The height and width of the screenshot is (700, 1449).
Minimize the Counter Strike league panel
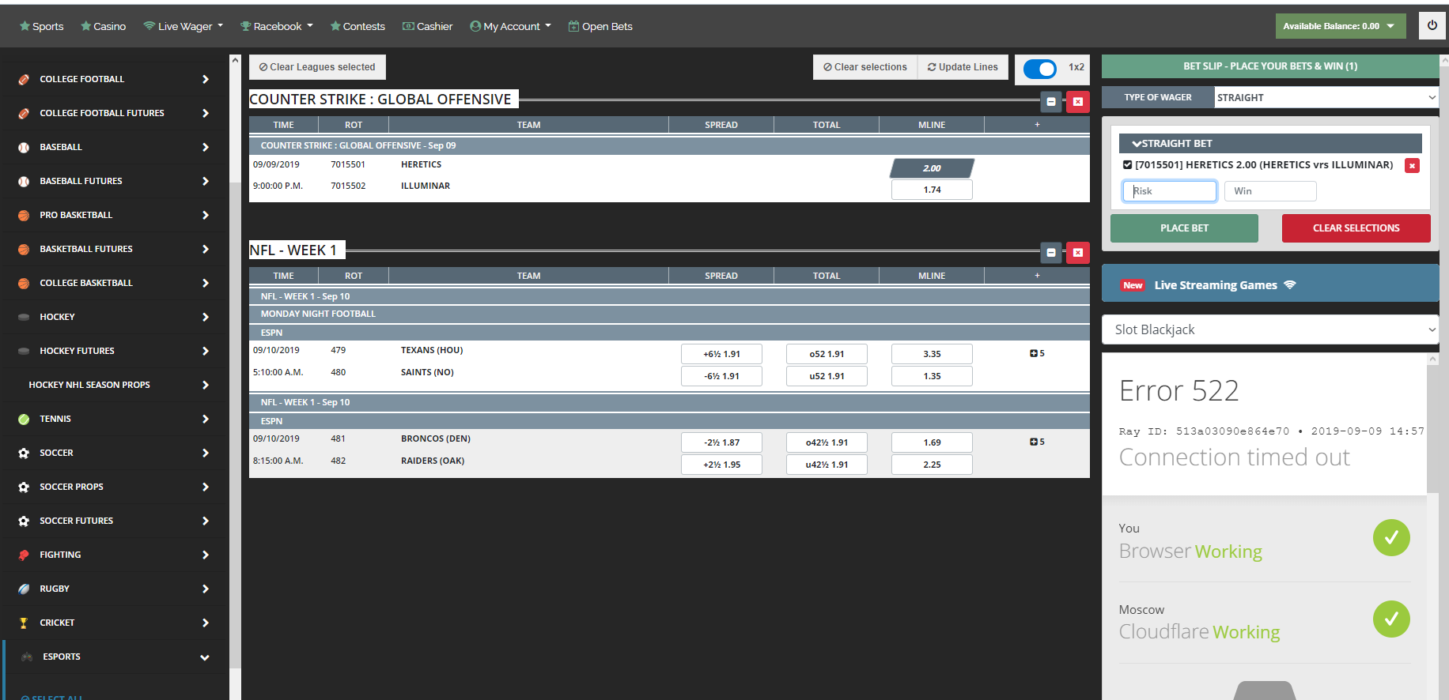[1051, 102]
